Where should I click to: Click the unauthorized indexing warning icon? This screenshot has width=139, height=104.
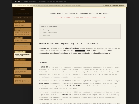(x=15, y=5)
